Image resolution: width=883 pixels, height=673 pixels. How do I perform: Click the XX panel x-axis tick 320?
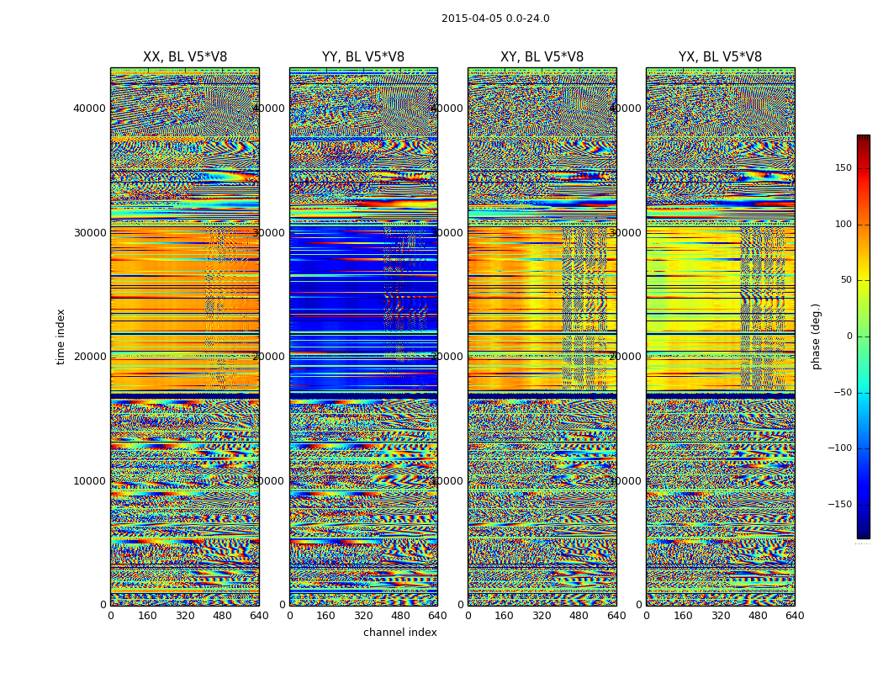[x=185, y=616]
